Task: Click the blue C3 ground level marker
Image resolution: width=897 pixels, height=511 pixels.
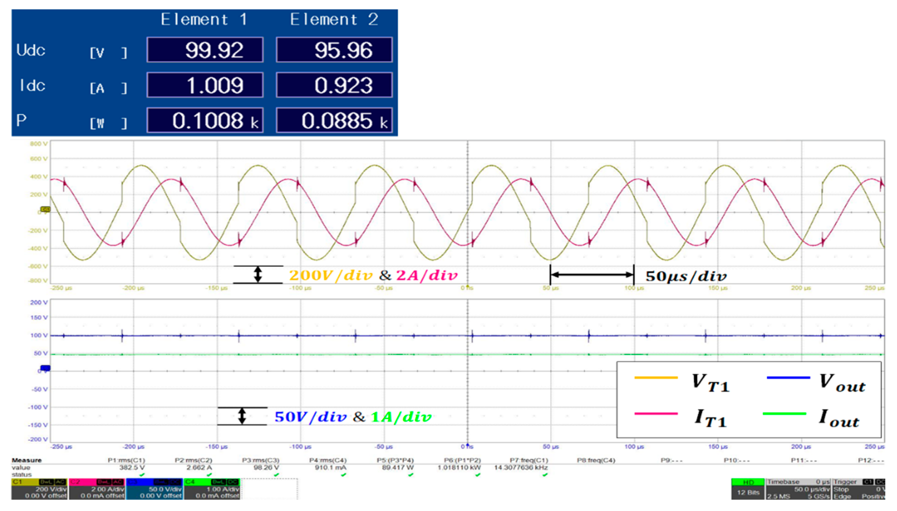Action: pyautogui.click(x=46, y=368)
